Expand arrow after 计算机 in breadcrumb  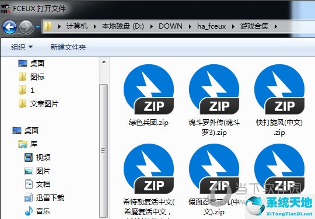[95, 26]
